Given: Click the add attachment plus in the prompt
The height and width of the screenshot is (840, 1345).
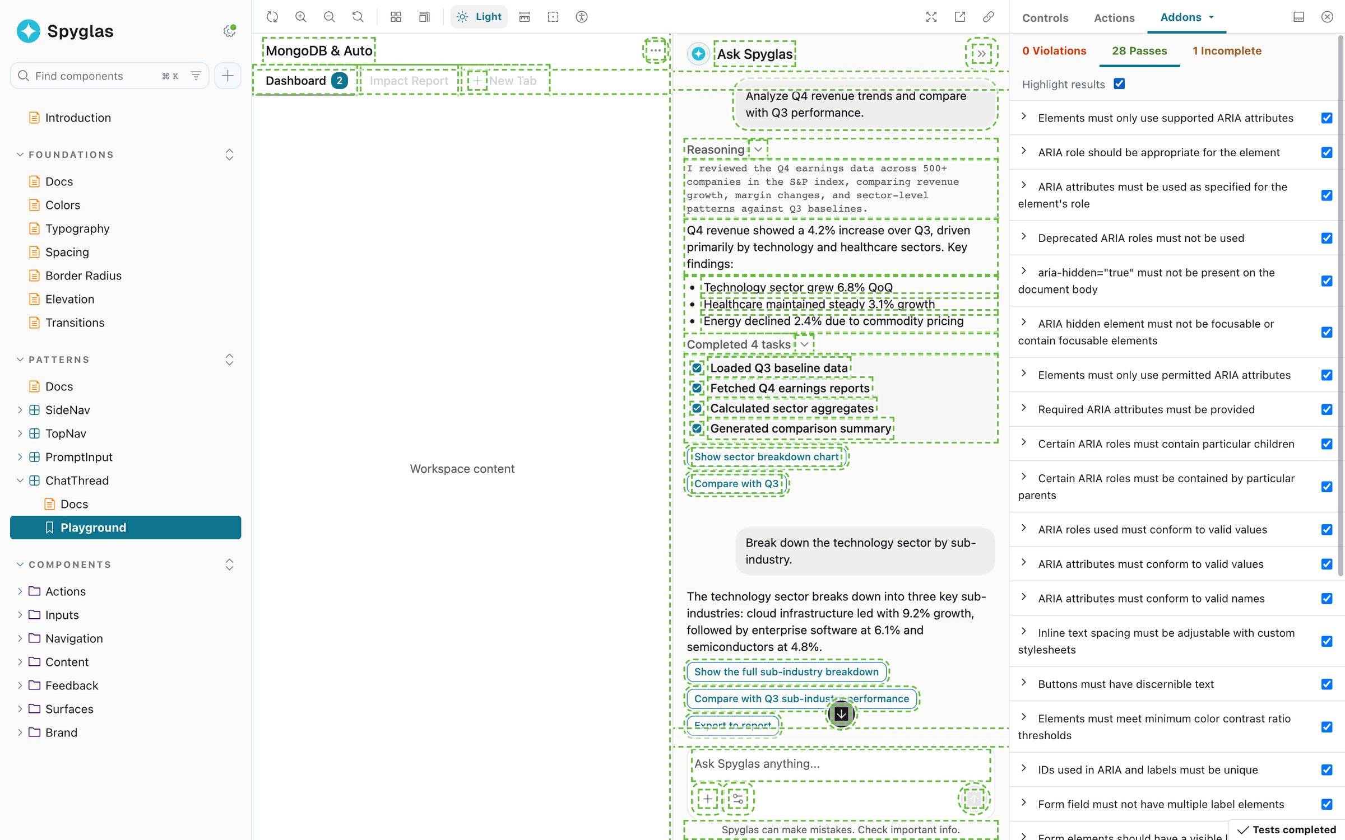Looking at the screenshot, I should [x=708, y=799].
